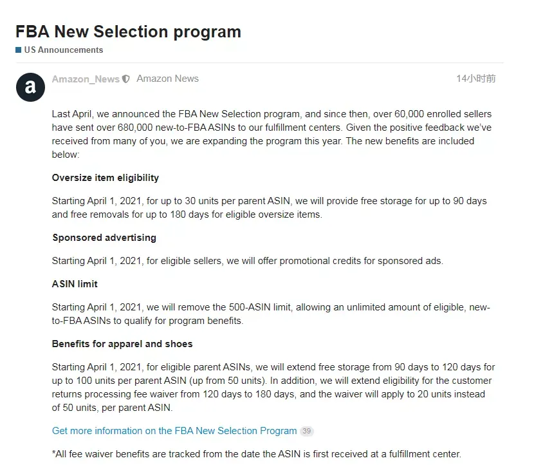The height and width of the screenshot is (465, 534).
Task: Click the blue square category icon
Action: 19,50
